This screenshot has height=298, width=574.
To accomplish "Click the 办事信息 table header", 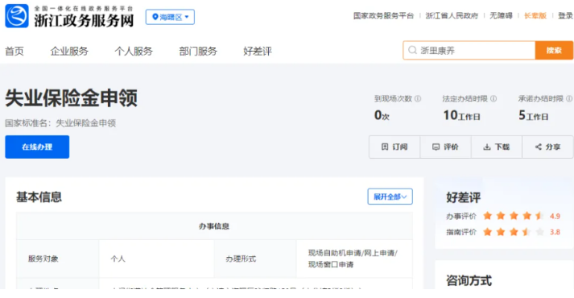I will coord(214,226).
